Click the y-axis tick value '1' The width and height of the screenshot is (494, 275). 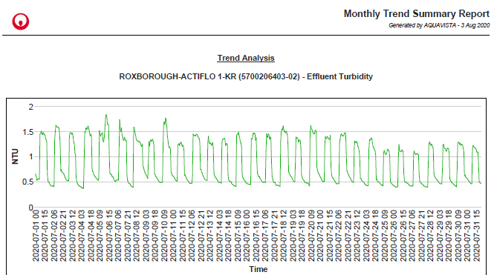point(31,156)
